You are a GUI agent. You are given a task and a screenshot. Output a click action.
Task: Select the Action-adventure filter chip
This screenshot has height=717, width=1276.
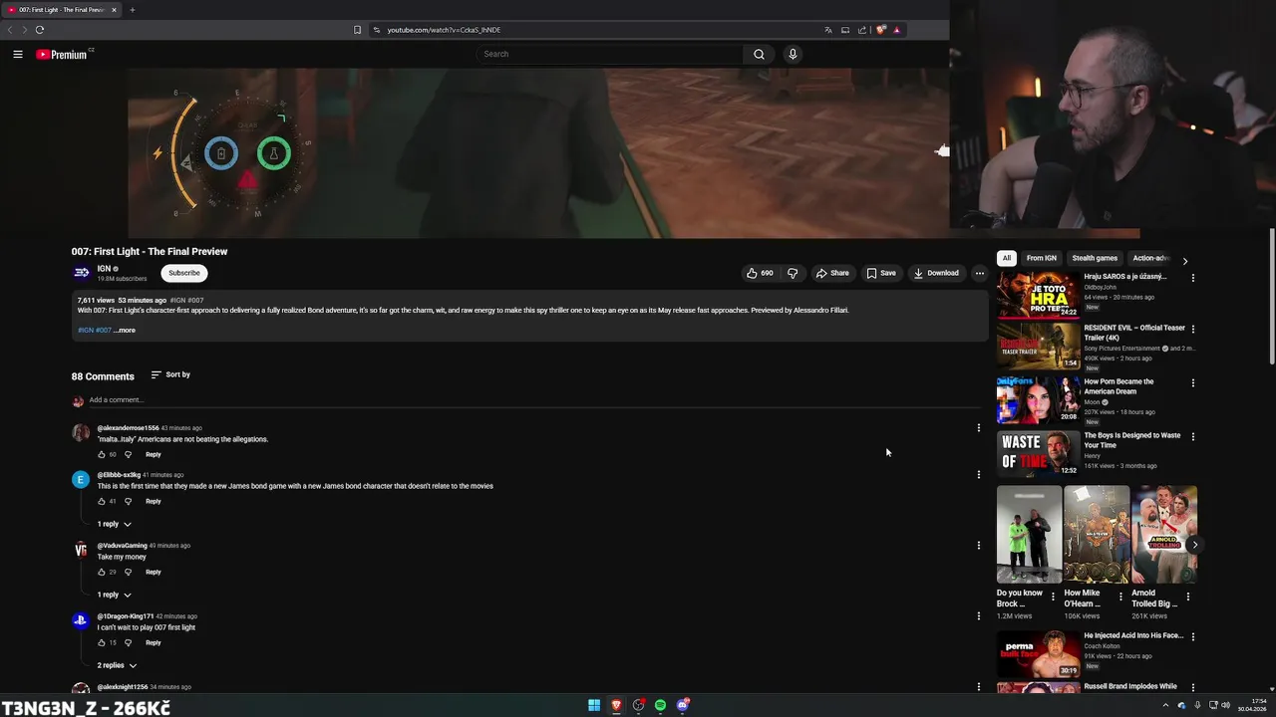(1149, 258)
